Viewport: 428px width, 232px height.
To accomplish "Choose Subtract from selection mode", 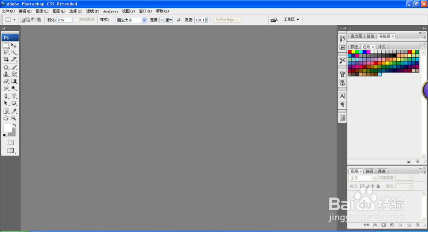I will (x=33, y=20).
